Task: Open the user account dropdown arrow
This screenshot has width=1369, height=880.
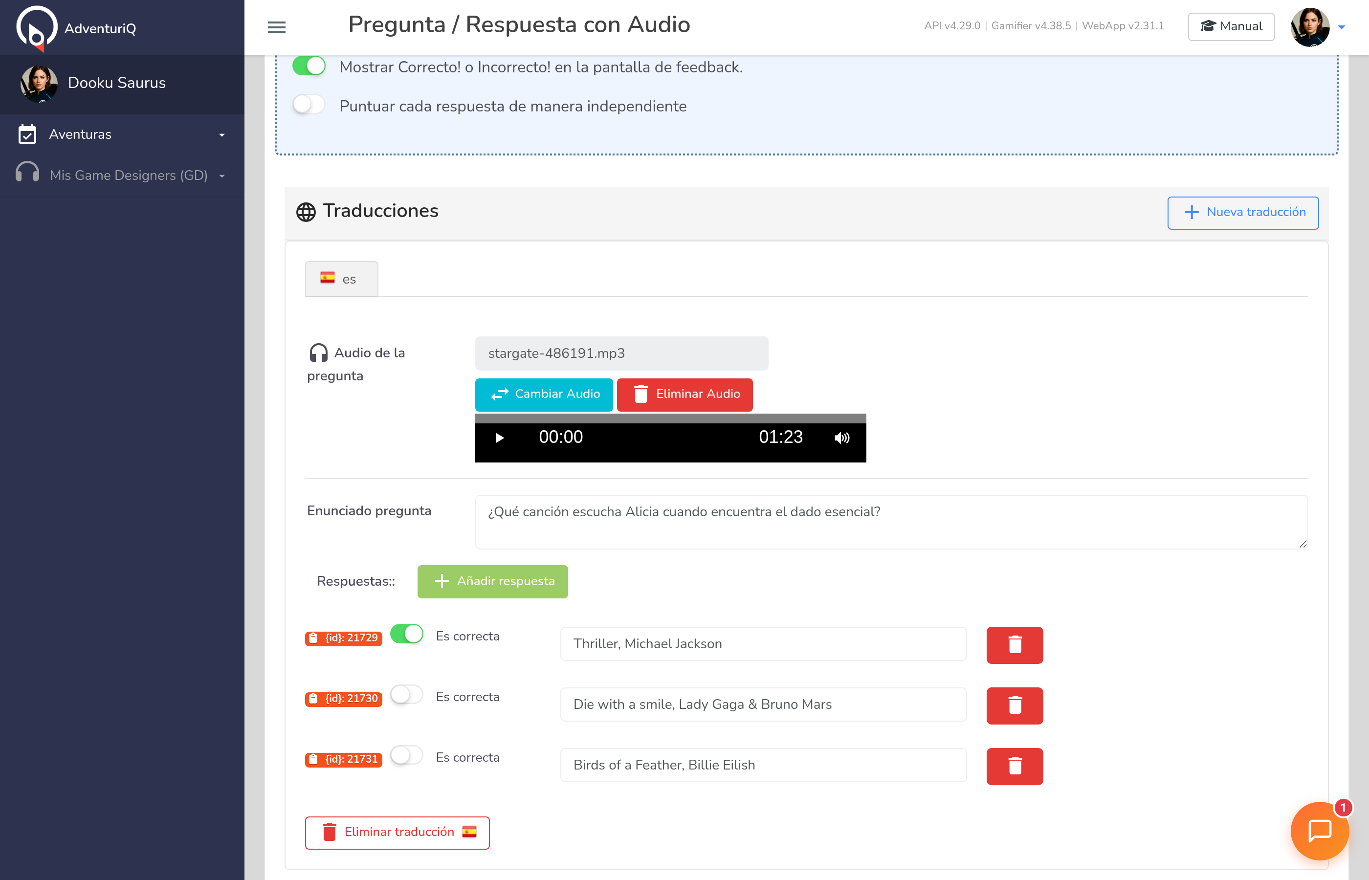Action: pos(1342,27)
